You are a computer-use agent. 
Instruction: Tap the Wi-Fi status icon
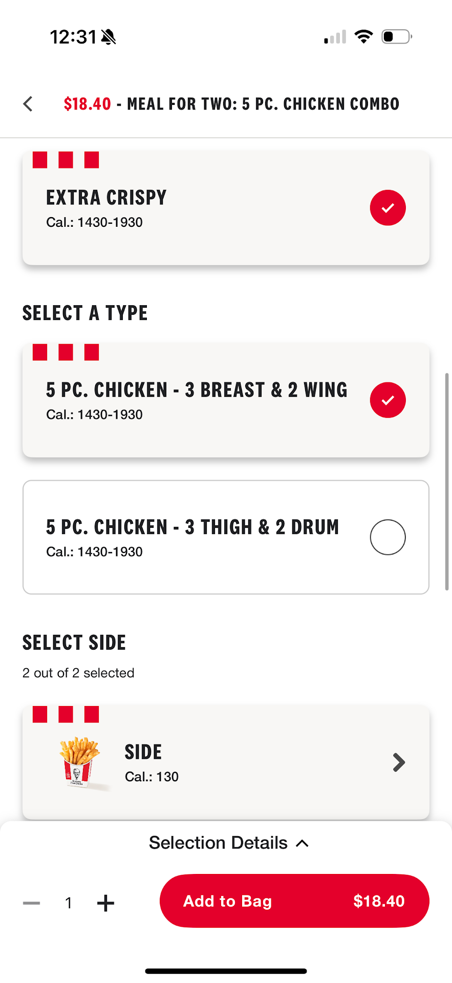363,37
